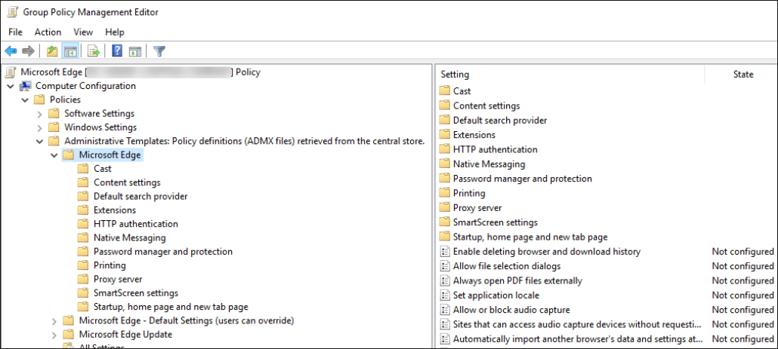Collapse the Computer Configuration node
778x349 pixels.
pyautogui.click(x=11, y=86)
